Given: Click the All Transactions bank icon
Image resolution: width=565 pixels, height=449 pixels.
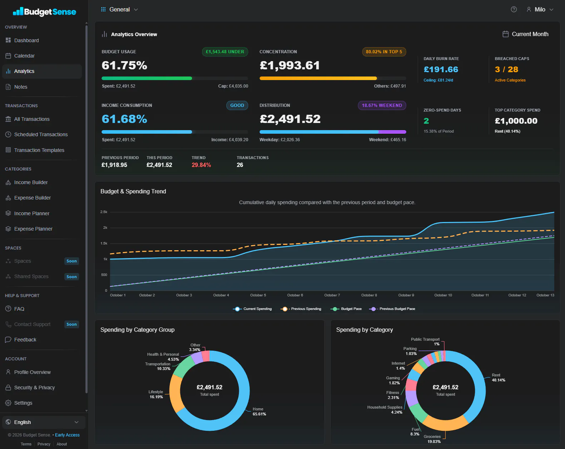Looking at the screenshot, I should coord(8,119).
